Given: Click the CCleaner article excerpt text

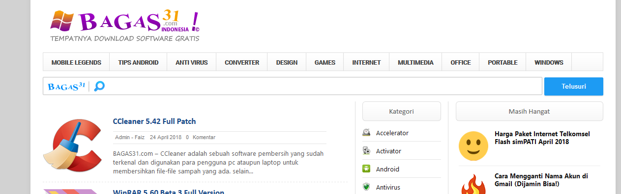Looking at the screenshot, I should tap(218, 163).
